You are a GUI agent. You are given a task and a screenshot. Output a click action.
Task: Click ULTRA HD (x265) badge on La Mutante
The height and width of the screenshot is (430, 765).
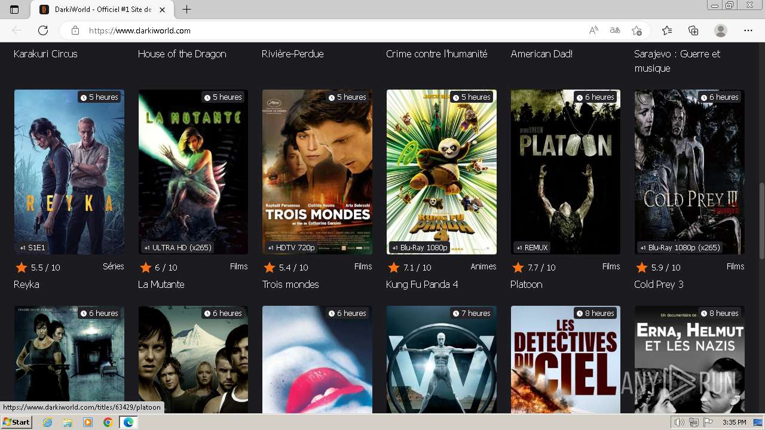[x=178, y=247]
